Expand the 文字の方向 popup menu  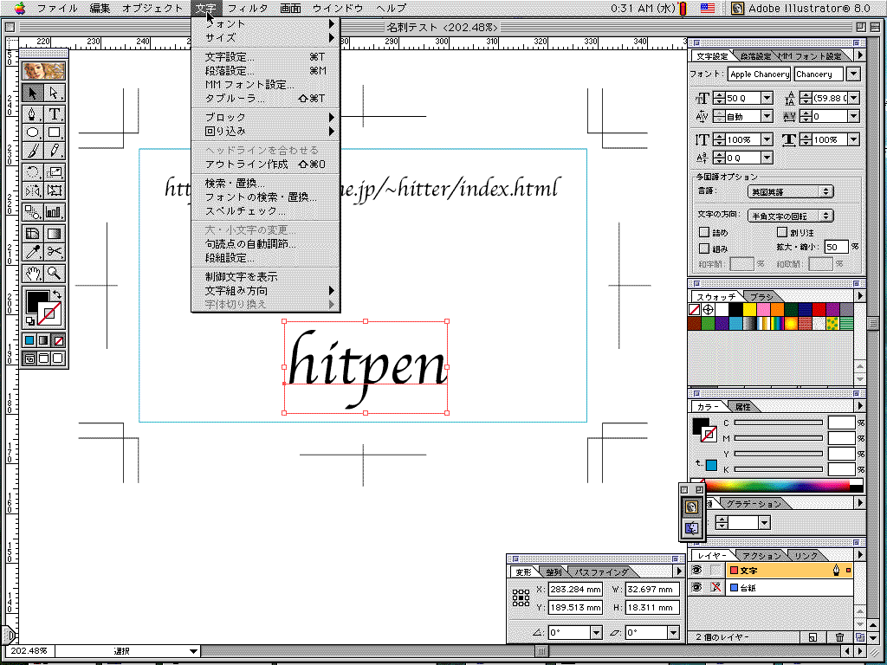point(790,216)
